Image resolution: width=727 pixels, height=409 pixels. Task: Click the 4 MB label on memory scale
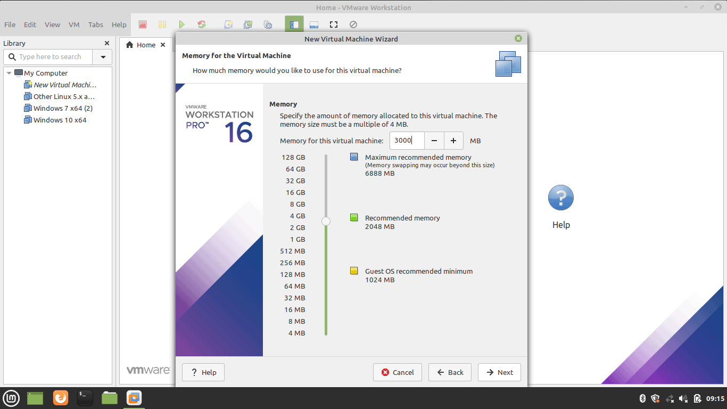coord(297,333)
